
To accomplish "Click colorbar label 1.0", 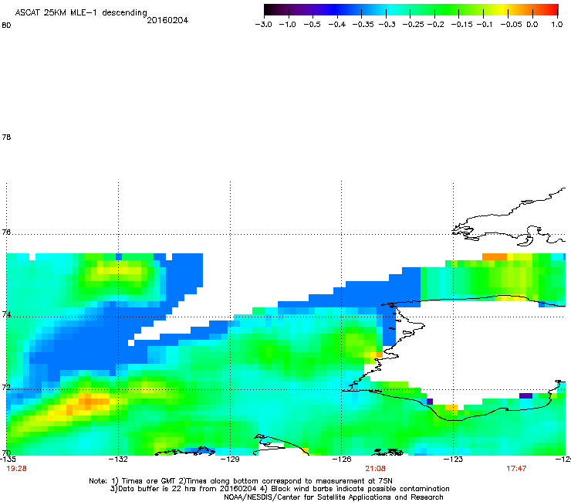I will (557, 25).
